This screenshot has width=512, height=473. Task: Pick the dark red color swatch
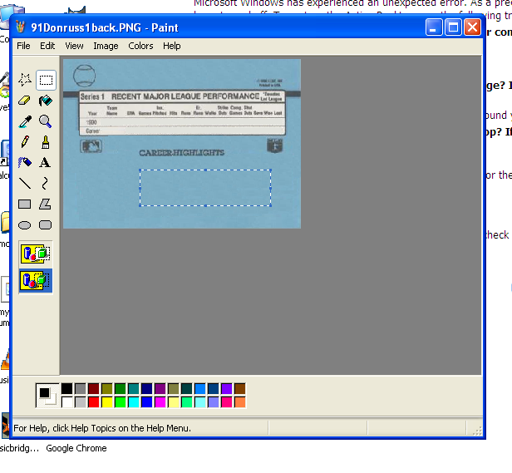click(x=93, y=389)
